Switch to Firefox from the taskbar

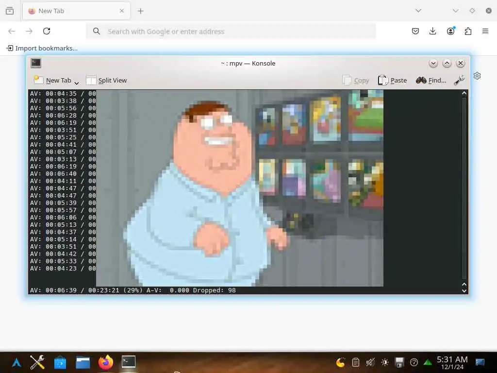(x=105, y=362)
